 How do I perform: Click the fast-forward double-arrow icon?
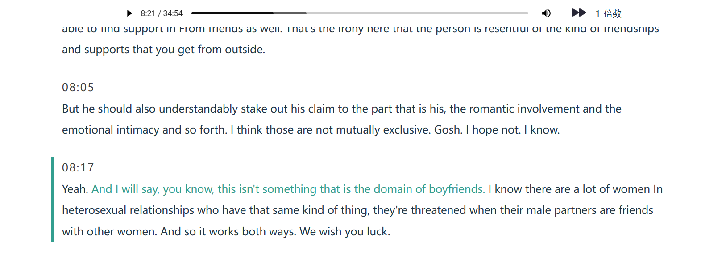(x=579, y=13)
